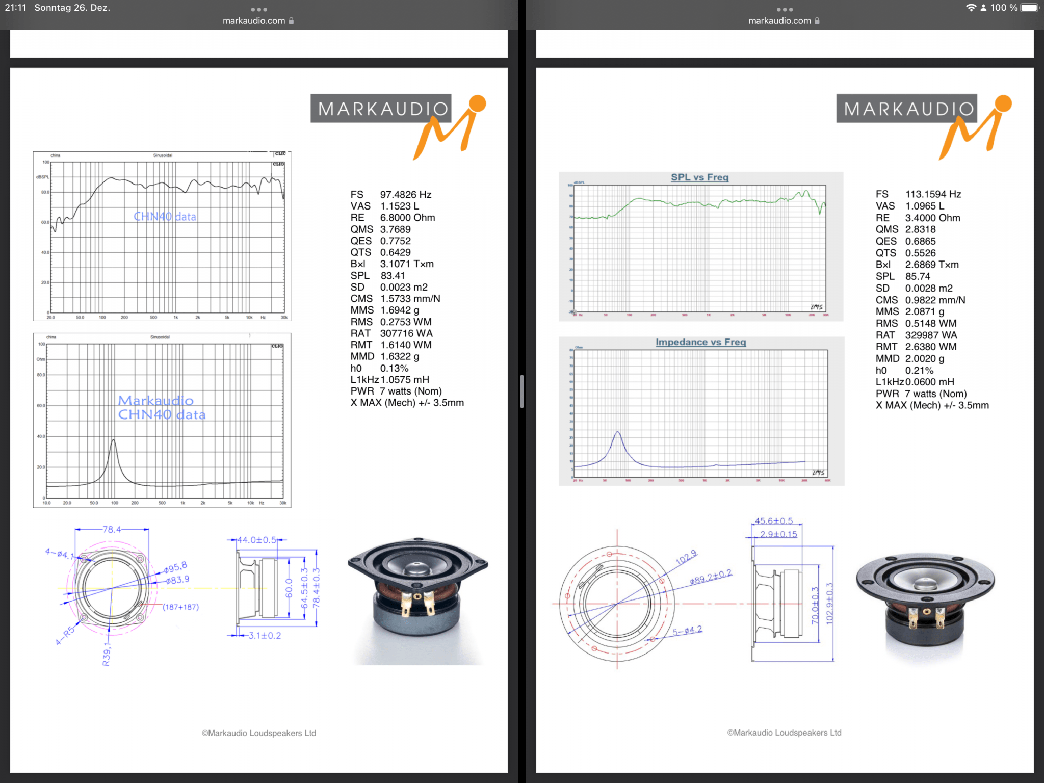Select 'MMS 2.0871 g' text
The width and height of the screenshot is (1044, 783).
click(910, 311)
